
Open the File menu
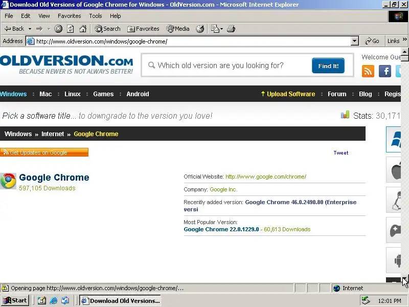click(9, 16)
